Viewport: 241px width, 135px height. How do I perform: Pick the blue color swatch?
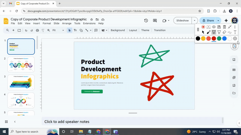[x=224, y=38]
